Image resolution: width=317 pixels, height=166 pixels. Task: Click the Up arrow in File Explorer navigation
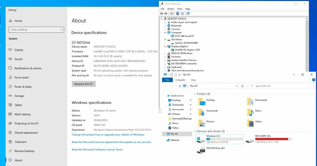[180, 86]
